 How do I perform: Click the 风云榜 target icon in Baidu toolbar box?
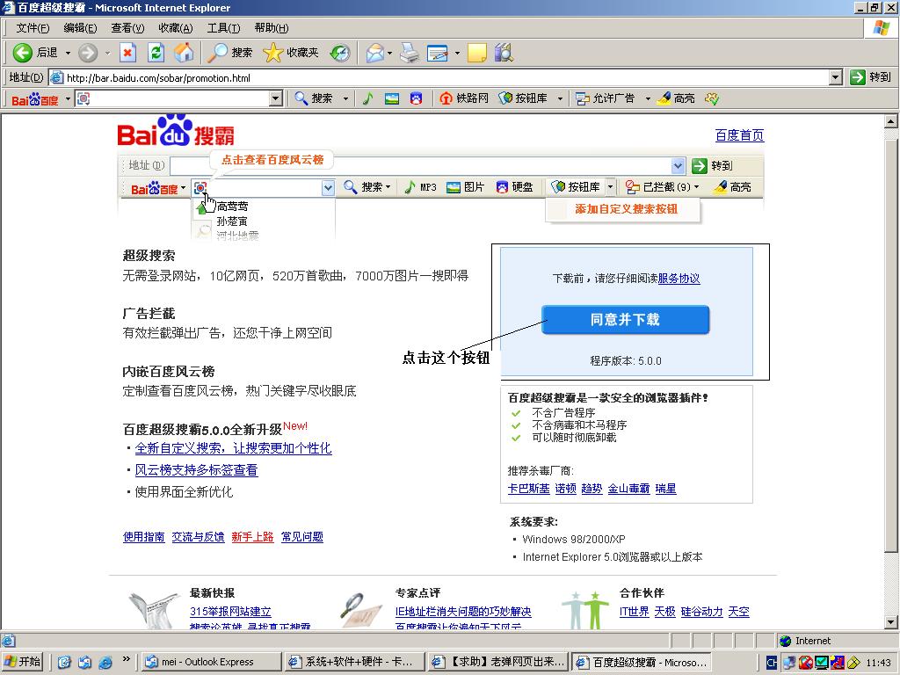(x=83, y=98)
